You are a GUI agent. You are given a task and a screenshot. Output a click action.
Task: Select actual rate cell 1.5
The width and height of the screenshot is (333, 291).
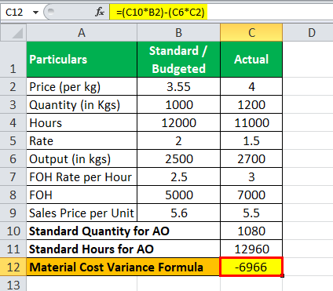(251, 140)
